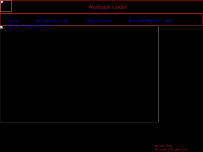This screenshot has width=203, height=152.
Task: Open the Home link
Action: (x=14, y=21)
